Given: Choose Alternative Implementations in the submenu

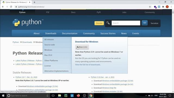Looking at the screenshot, I should [57, 71].
